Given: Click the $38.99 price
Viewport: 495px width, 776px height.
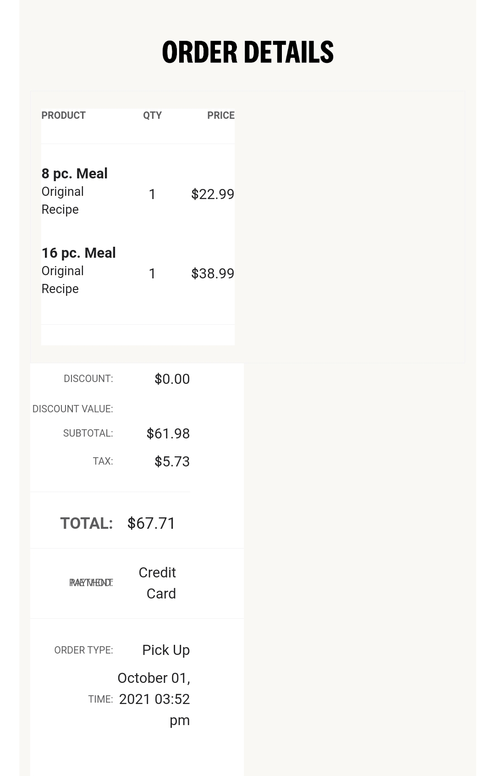Looking at the screenshot, I should pos(213,274).
